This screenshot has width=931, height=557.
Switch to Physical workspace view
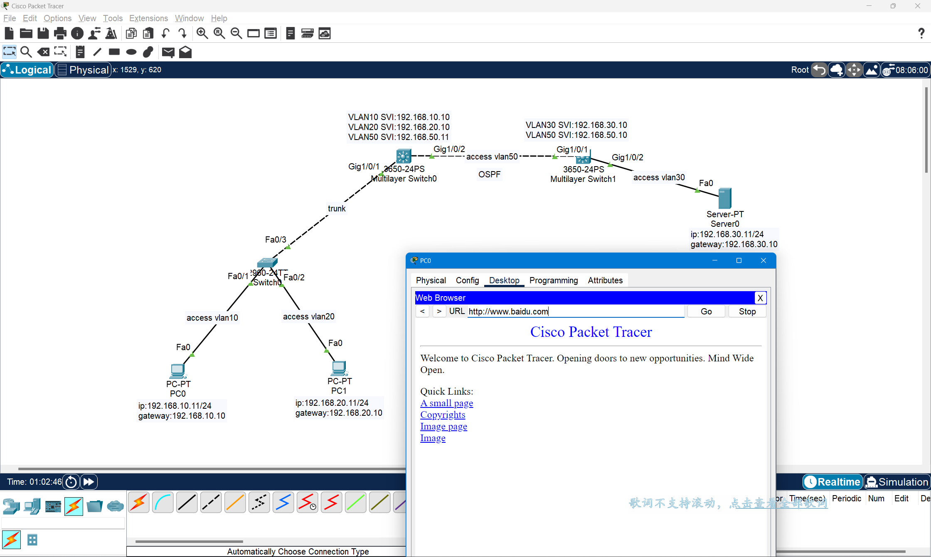tap(84, 70)
